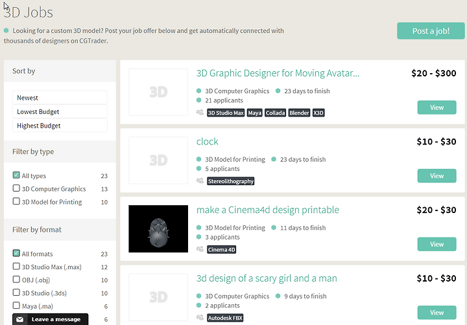Screen dimensions: 467x325
Task: Toggle the All types checkbox
Action: 16,175
